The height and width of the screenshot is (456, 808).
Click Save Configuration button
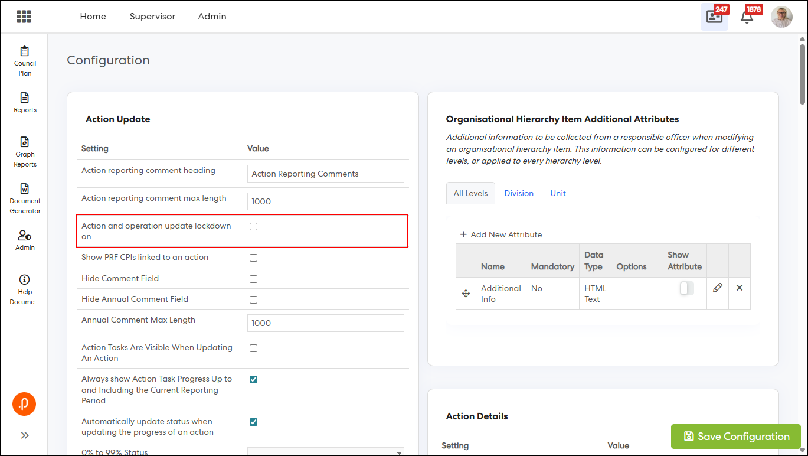pyautogui.click(x=736, y=437)
